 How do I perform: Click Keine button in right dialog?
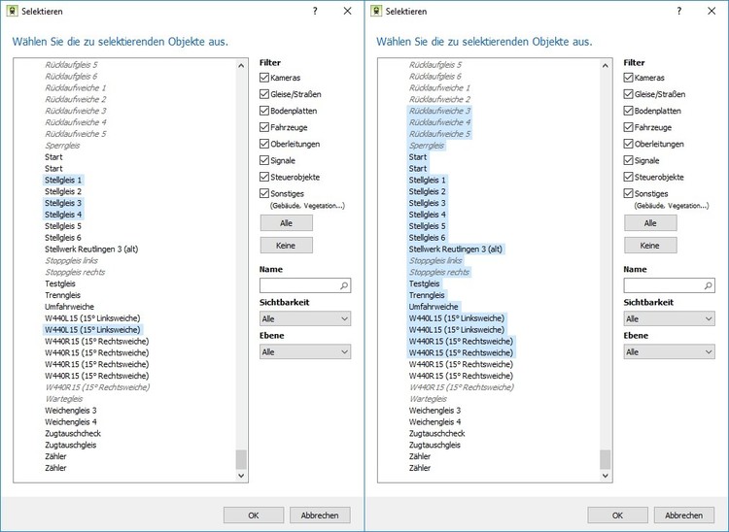click(650, 245)
